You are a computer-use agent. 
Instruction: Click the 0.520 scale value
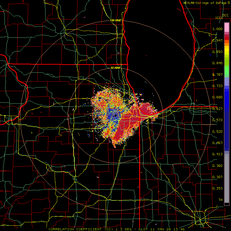tap(217, 132)
